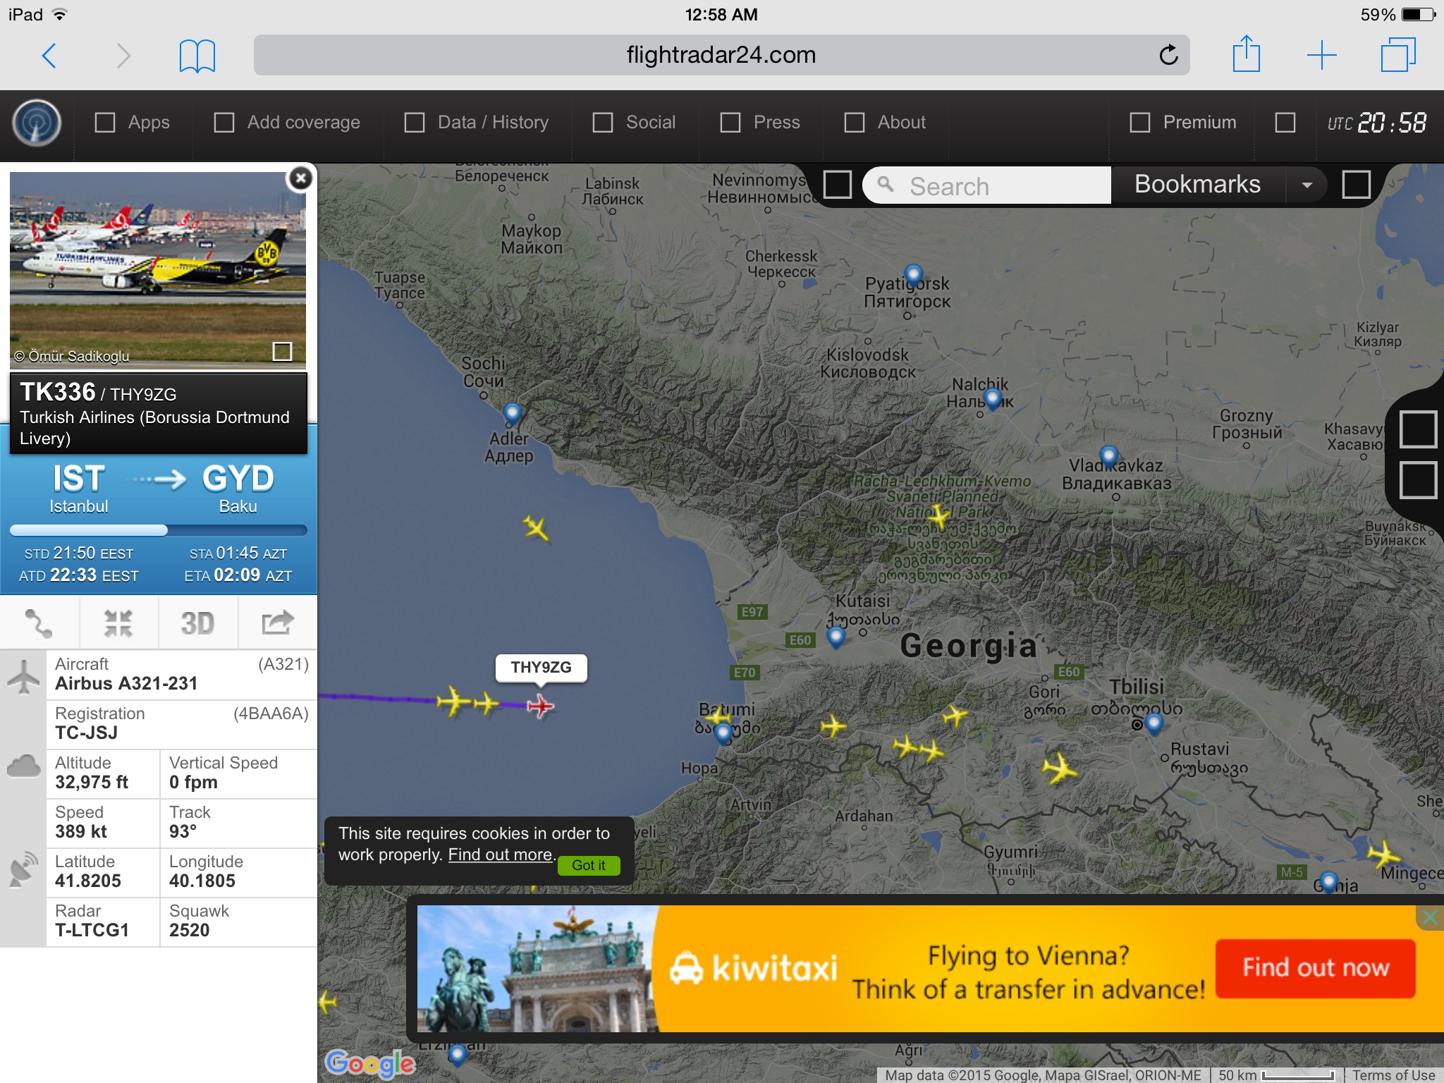This screenshot has width=1444, height=1083.
Task: Open the Safari bookmarks book icon
Action: pyautogui.click(x=197, y=55)
